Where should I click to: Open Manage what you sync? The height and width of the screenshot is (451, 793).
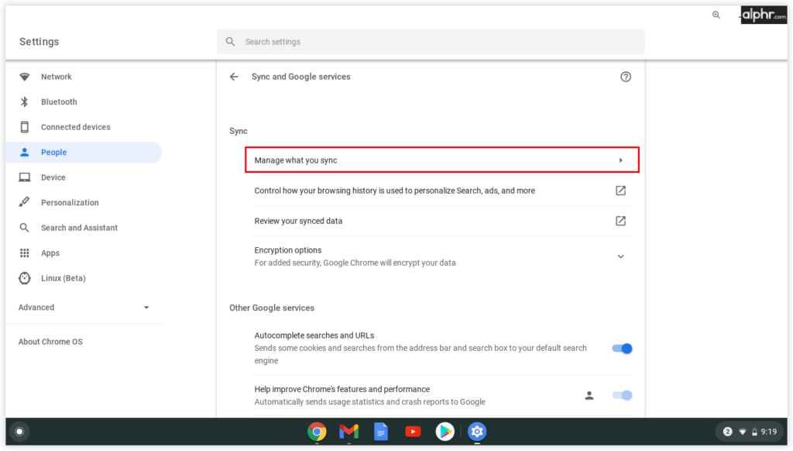point(441,160)
